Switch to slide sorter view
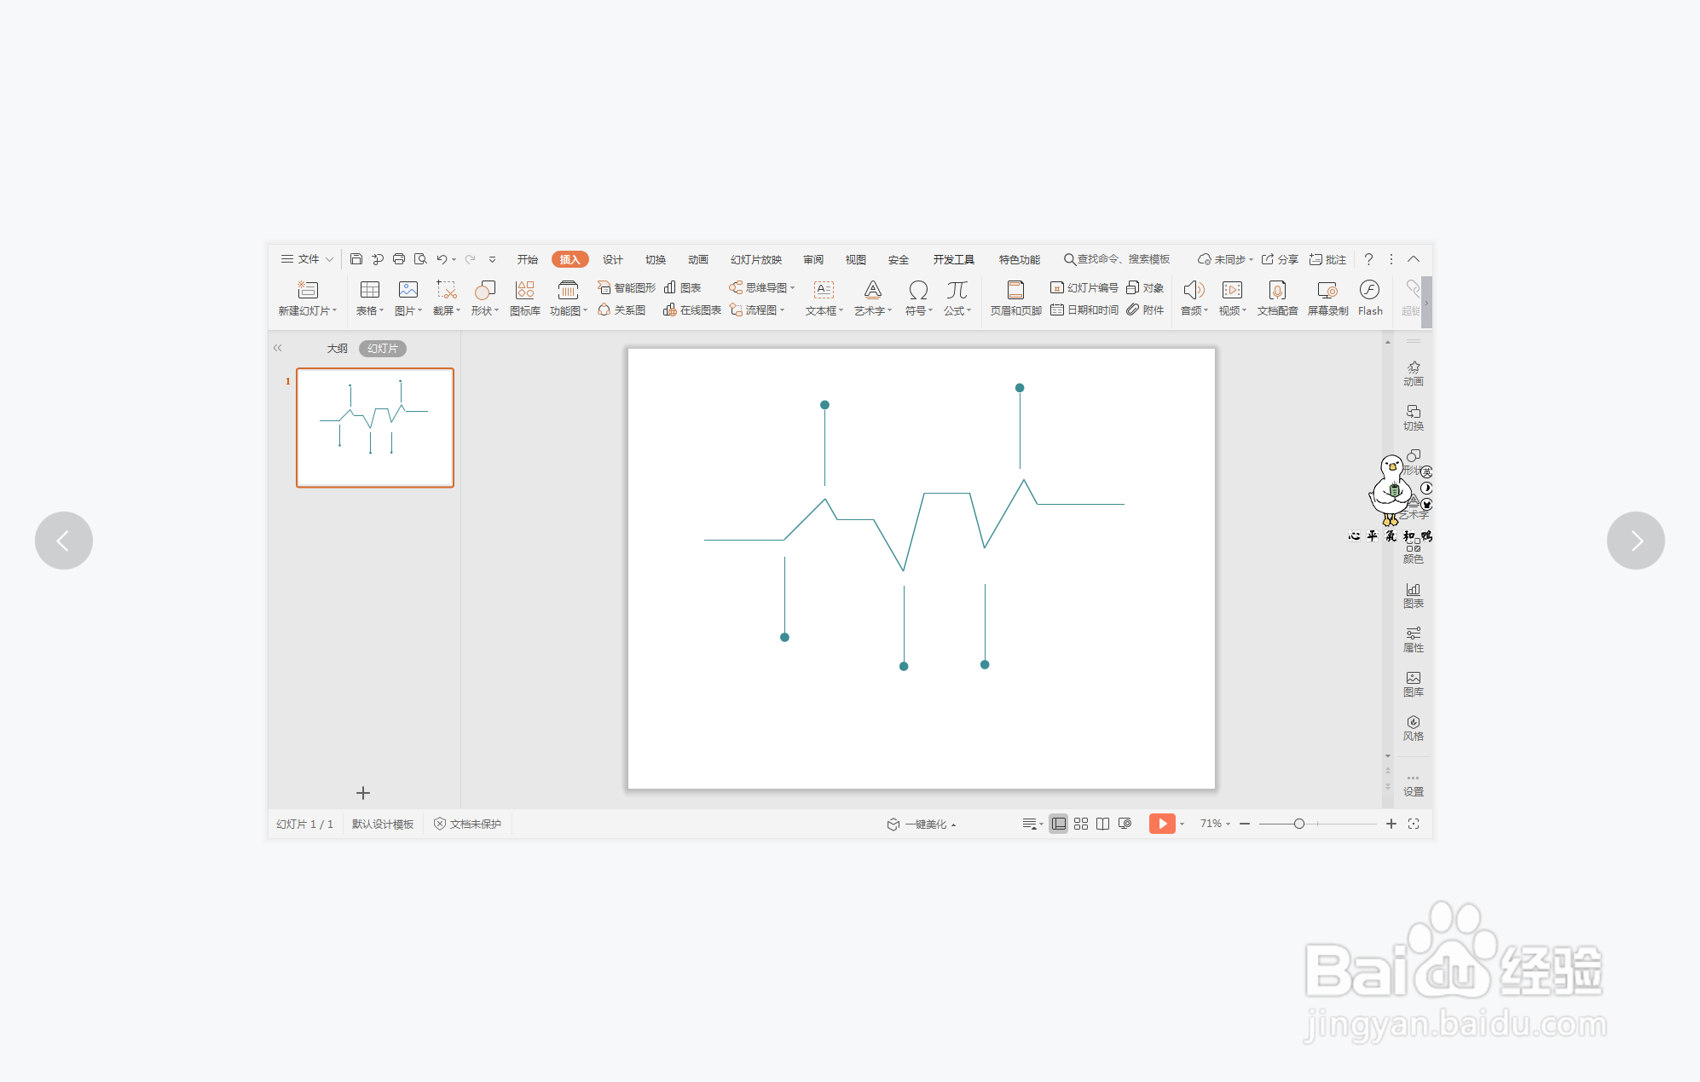 click(x=1080, y=824)
